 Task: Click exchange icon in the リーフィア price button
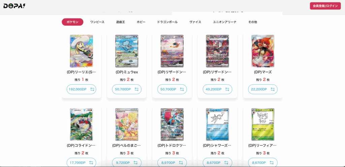pyautogui.click(x=272, y=163)
